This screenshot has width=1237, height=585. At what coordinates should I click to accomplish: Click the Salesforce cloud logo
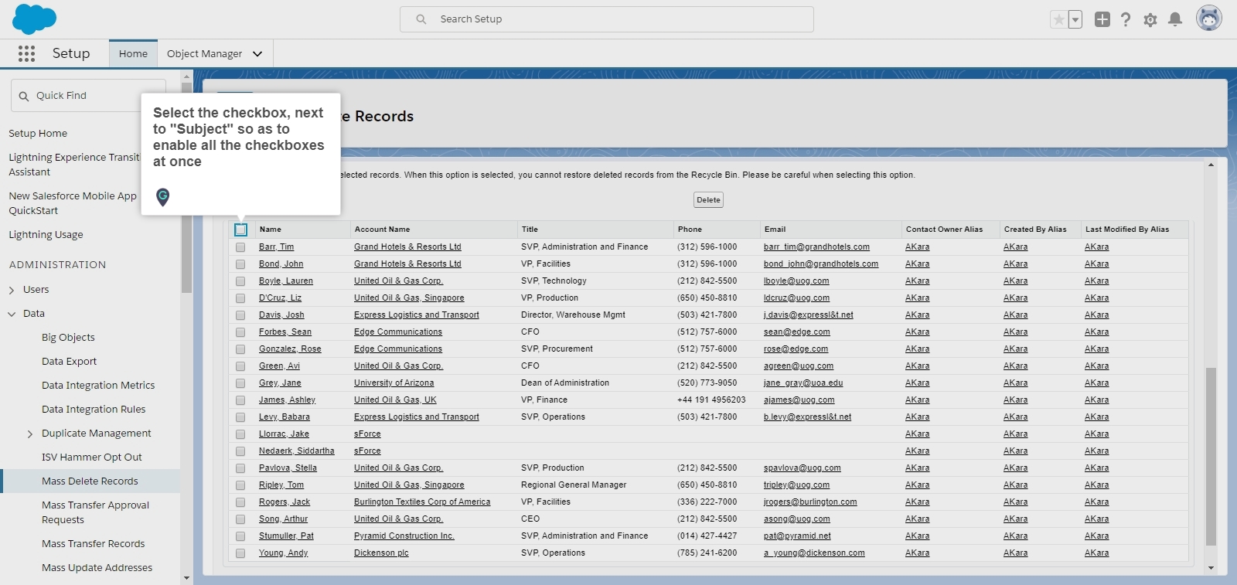click(x=35, y=19)
